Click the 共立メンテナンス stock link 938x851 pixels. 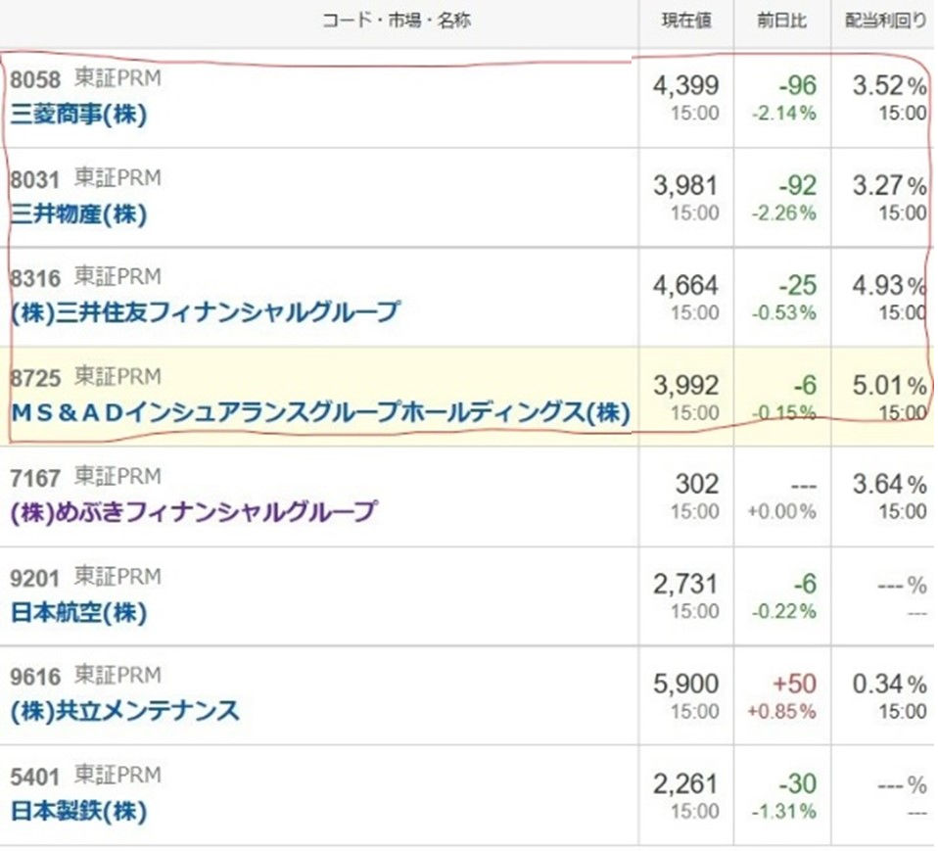(124, 711)
